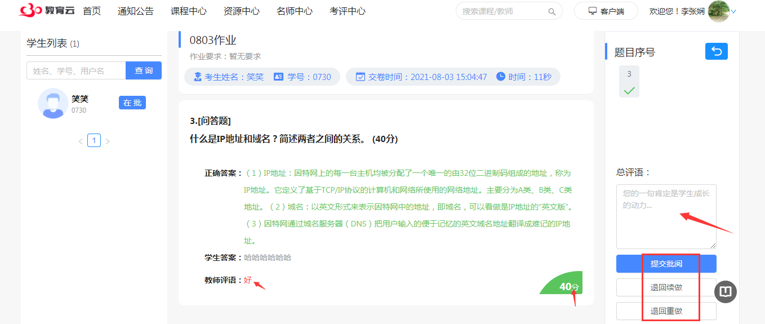Click the green 40分 score badge
Viewport: 765px width, 324px height.
click(565, 284)
